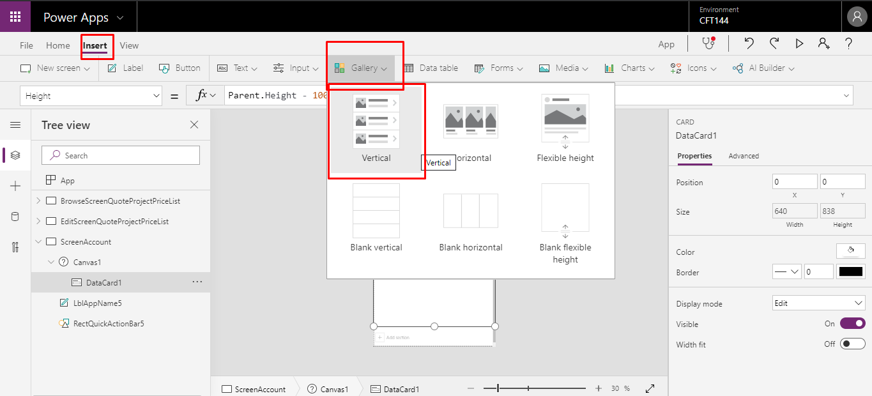Switch to the Insert tab
Viewport: 872px width, 396px height.
click(95, 45)
